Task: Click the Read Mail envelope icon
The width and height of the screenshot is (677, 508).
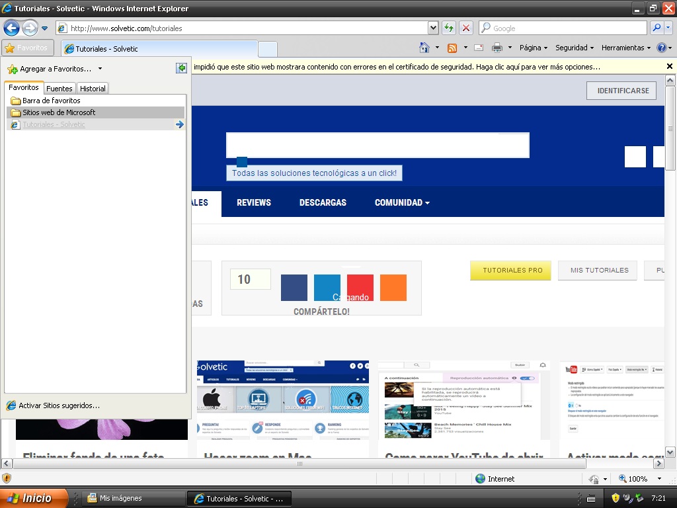Action: point(479,48)
